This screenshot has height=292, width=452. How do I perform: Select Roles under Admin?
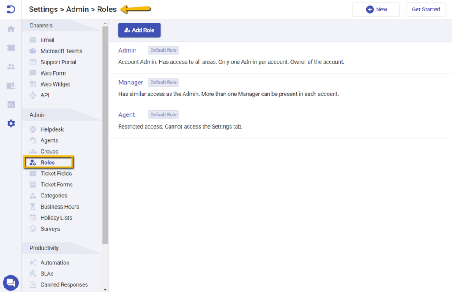click(48, 163)
